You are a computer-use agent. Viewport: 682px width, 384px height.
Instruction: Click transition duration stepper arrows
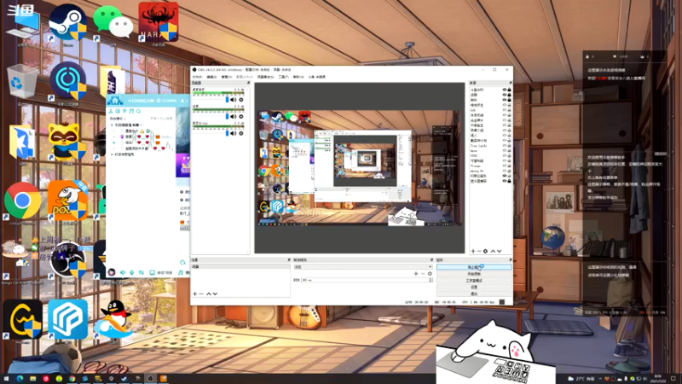431,280
